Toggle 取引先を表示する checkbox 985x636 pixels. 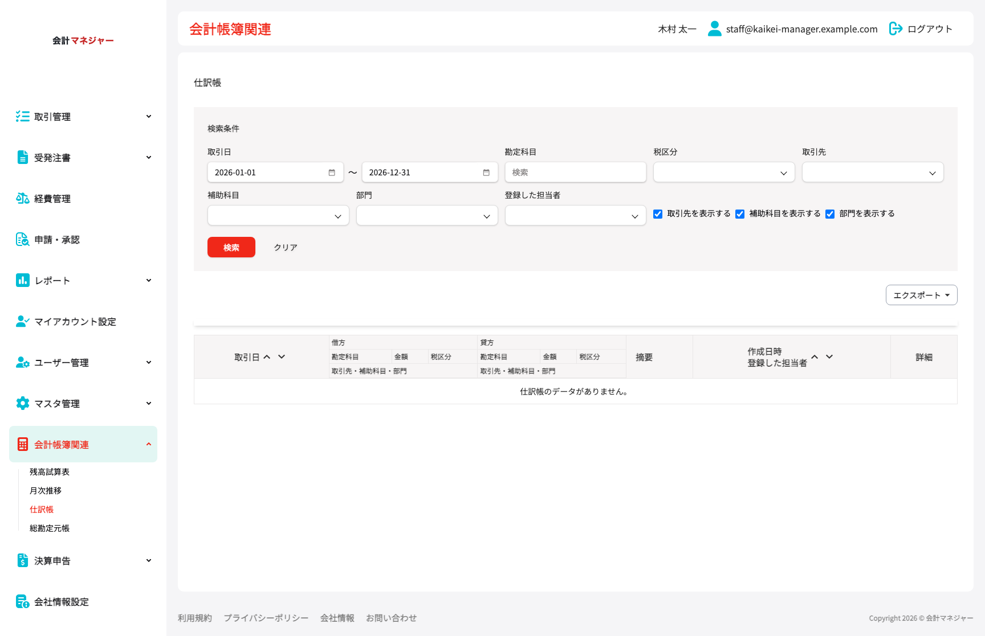pos(658,214)
